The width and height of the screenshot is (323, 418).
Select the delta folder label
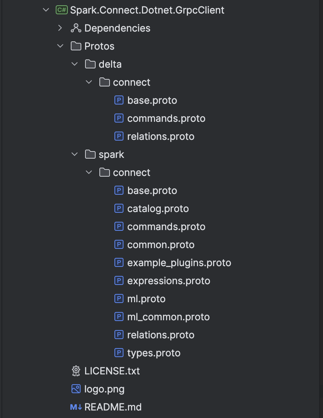coord(110,64)
